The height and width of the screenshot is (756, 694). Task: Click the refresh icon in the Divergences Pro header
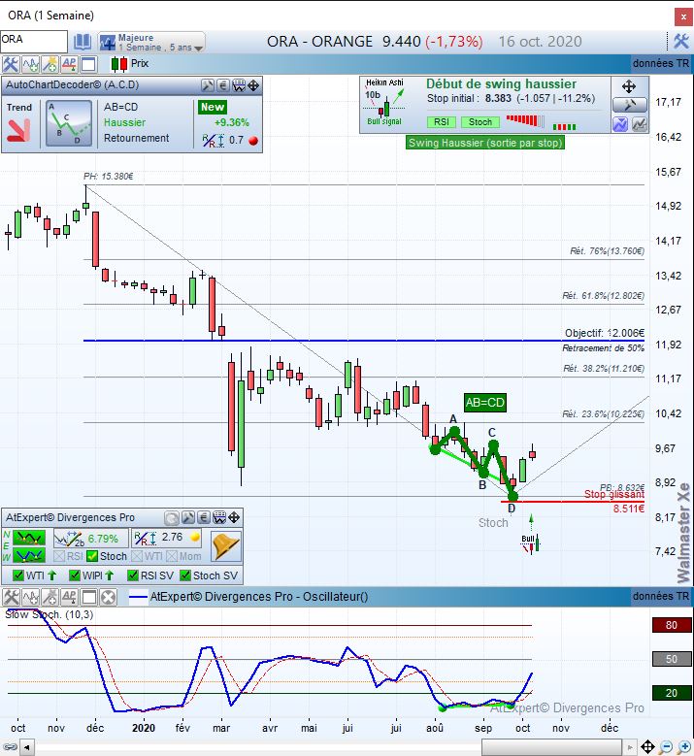point(172,518)
